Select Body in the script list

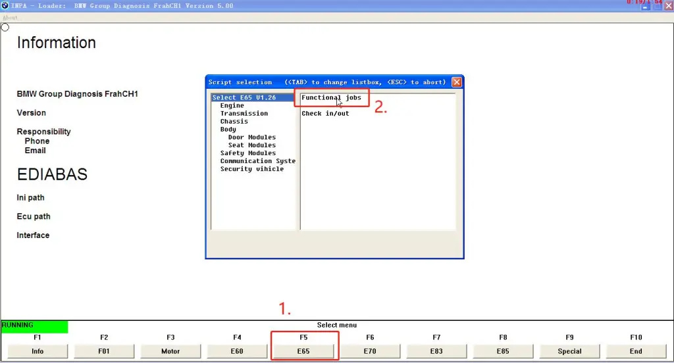click(228, 130)
